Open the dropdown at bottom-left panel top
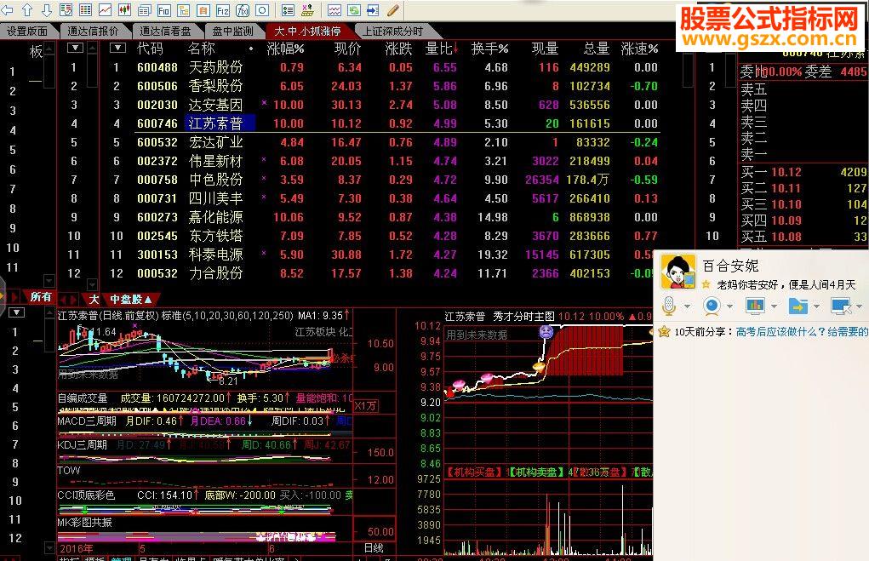869x561 pixels. [x=17, y=312]
